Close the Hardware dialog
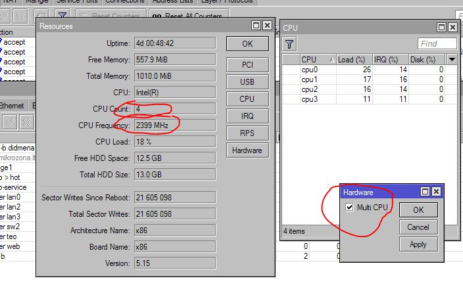 coord(436,192)
